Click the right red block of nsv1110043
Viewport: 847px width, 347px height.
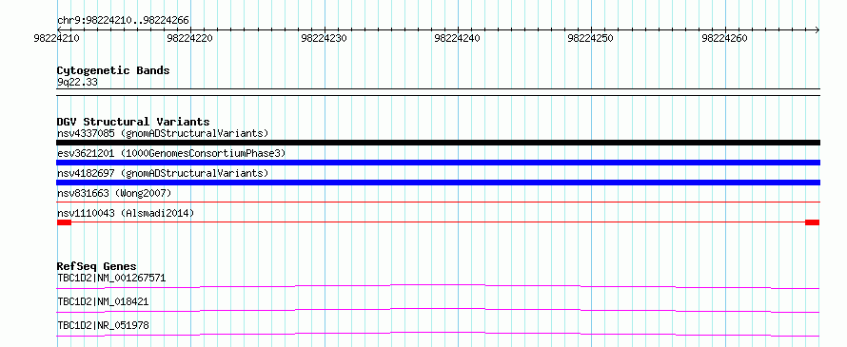(813, 222)
